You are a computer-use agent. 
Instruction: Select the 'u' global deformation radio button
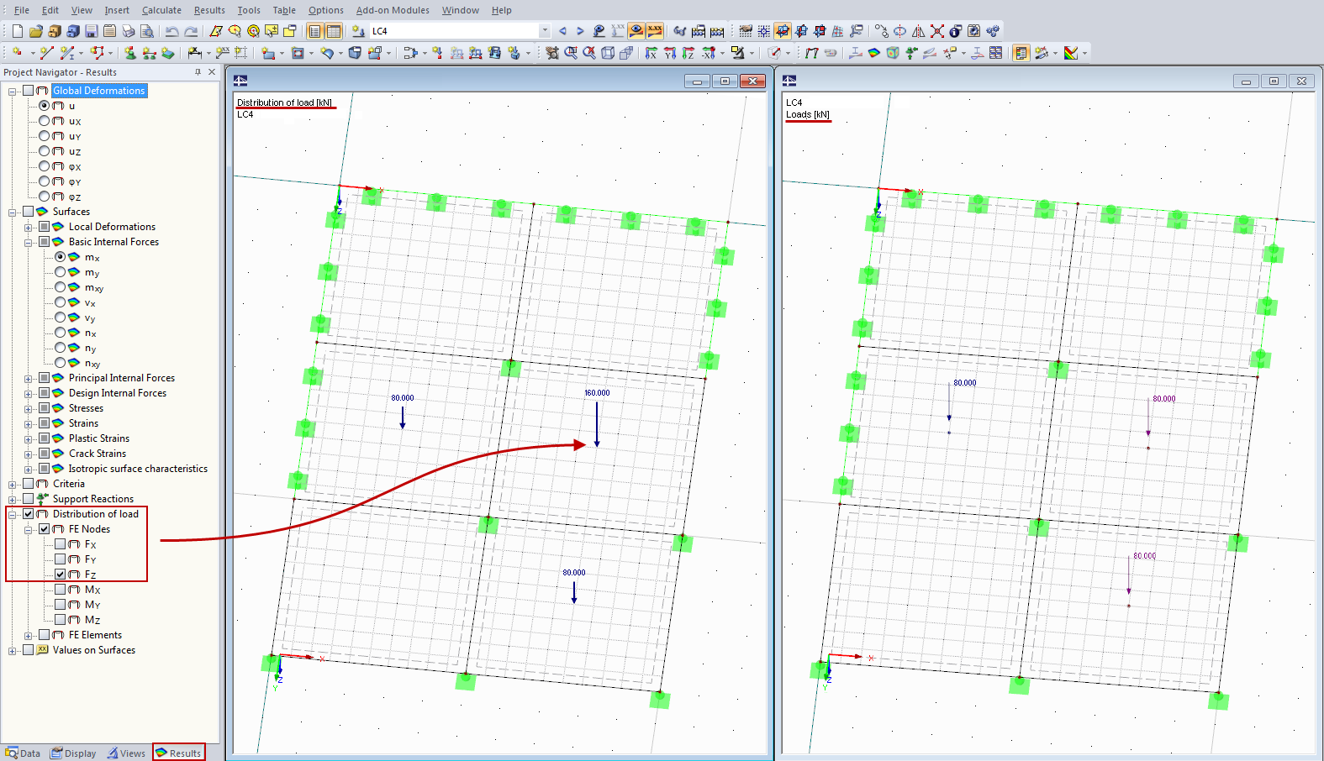click(44, 106)
